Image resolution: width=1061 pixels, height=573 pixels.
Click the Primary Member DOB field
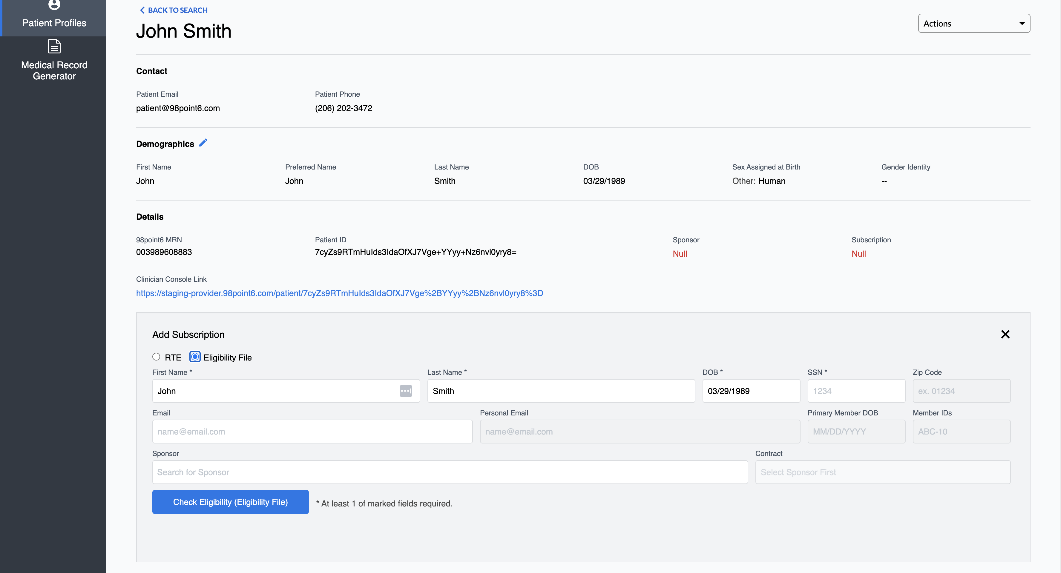[856, 432]
